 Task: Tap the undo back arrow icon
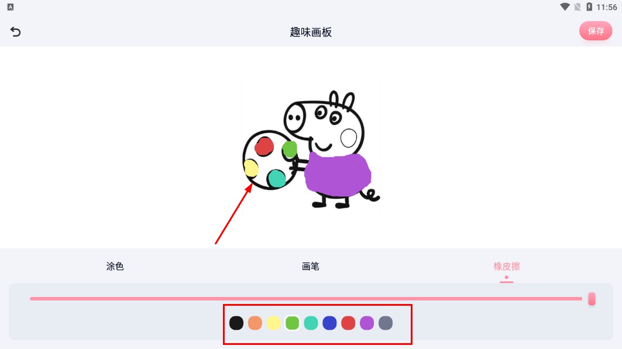click(15, 32)
